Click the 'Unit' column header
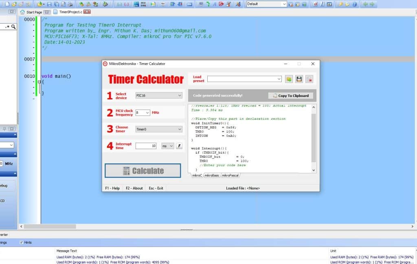417x264 pixels. tap(333, 251)
